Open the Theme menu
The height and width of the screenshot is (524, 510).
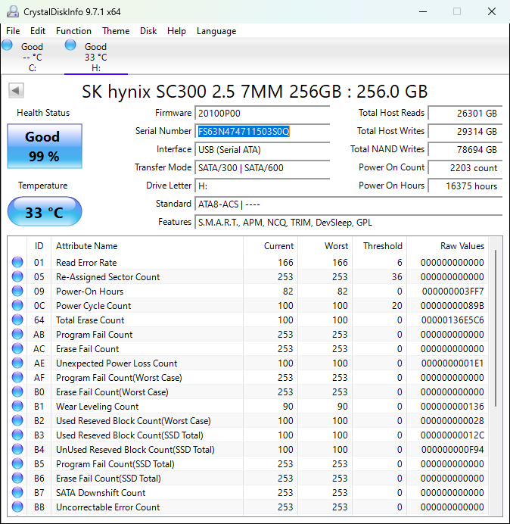point(116,31)
